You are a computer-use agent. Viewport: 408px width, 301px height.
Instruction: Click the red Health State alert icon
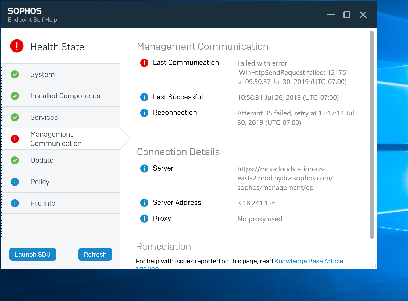coord(17,46)
